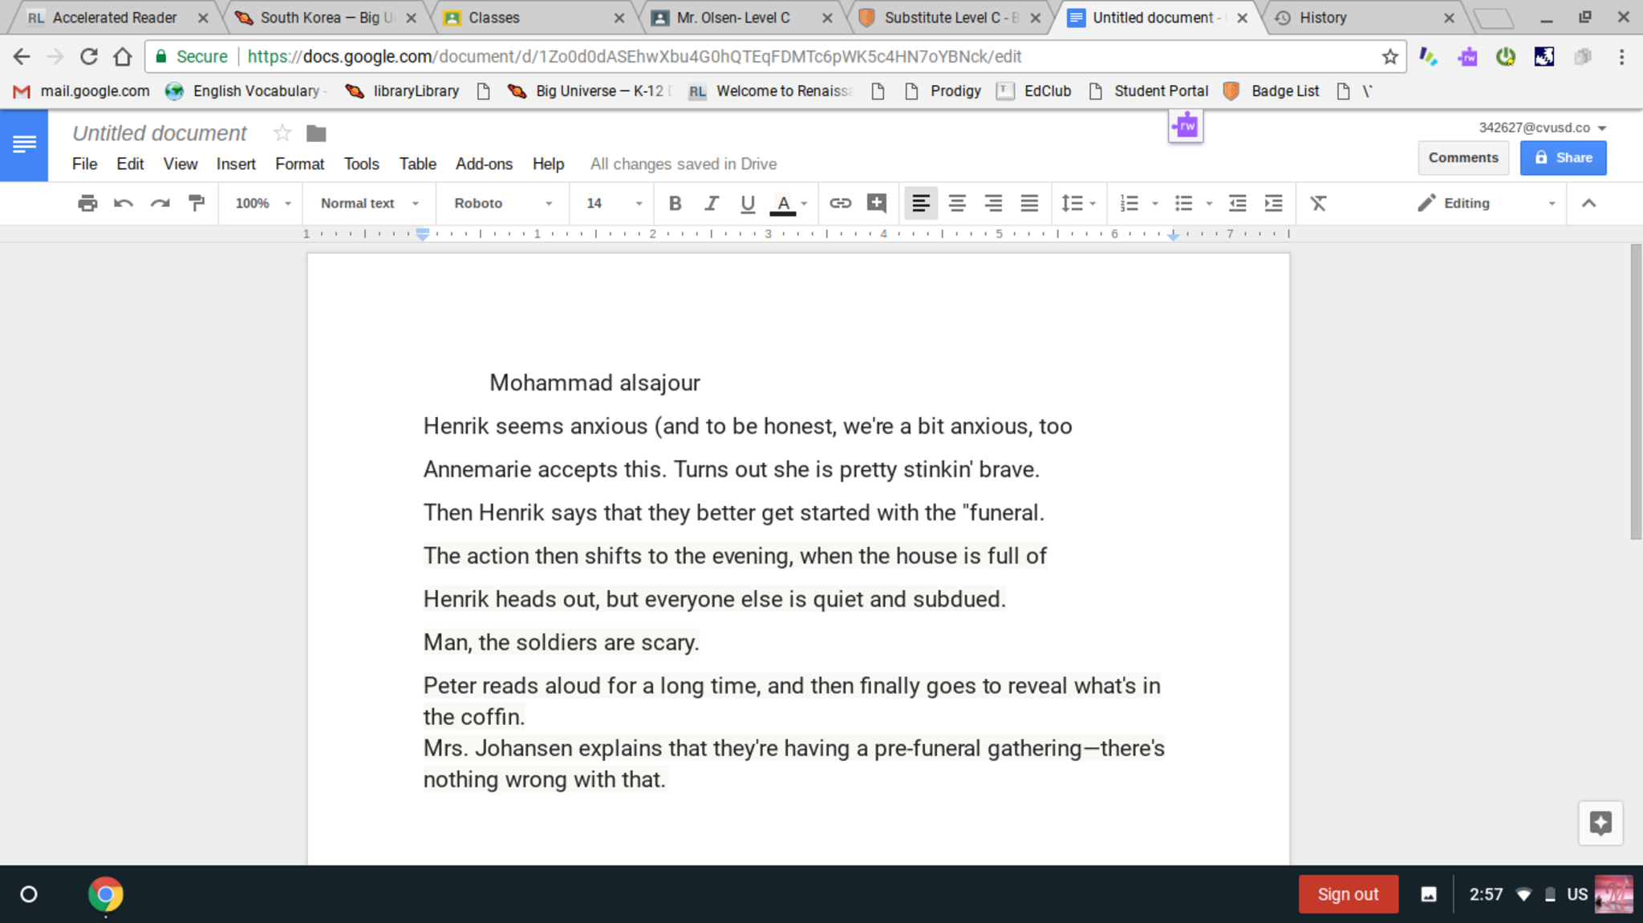Viewport: 1643px width, 923px height.
Task: Open the Explore button at bottom right
Action: (x=1600, y=823)
